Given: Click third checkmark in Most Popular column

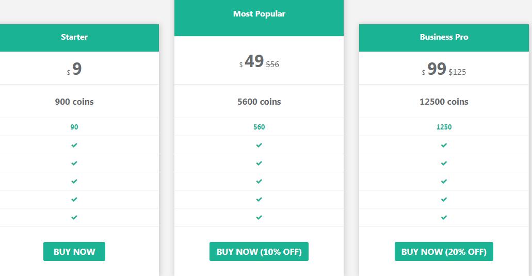Looking at the screenshot, I should coord(259,182).
